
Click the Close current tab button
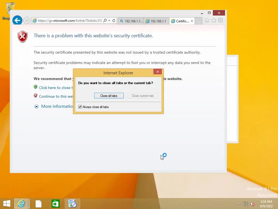[143, 96]
